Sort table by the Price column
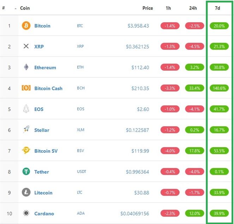Screen dimensions: 234x224 [148, 8]
